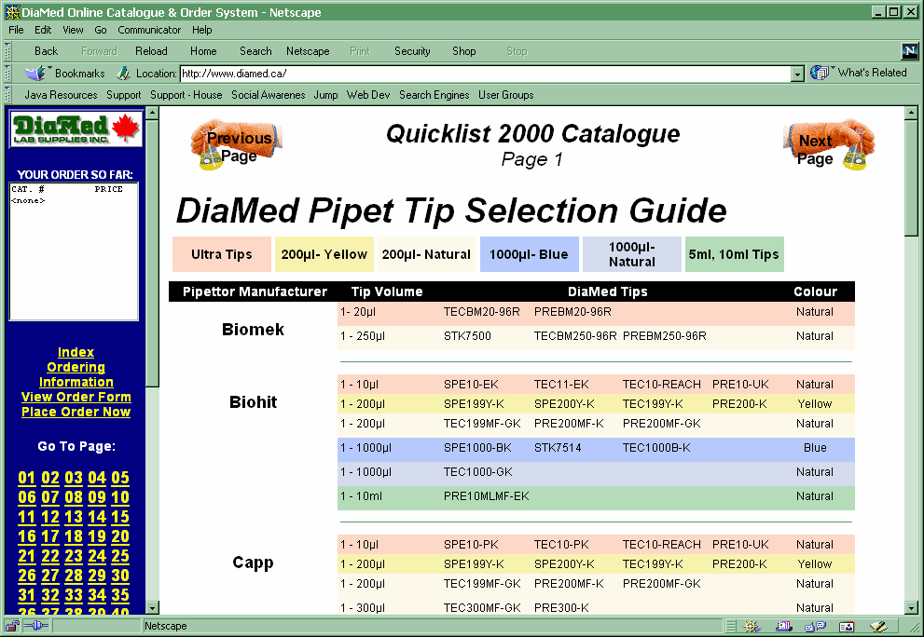
Task: Select the 1000µl- Blue tip swatch
Action: pos(528,254)
